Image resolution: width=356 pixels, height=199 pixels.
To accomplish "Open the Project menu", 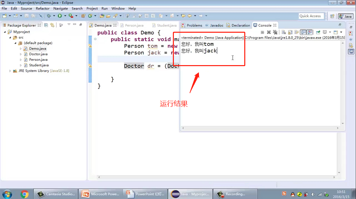I will point(92,8).
